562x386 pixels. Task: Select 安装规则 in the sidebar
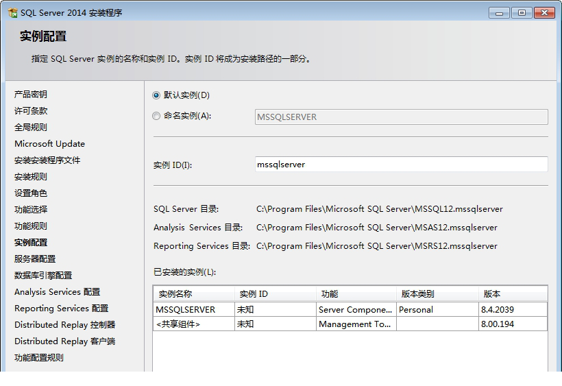31,177
